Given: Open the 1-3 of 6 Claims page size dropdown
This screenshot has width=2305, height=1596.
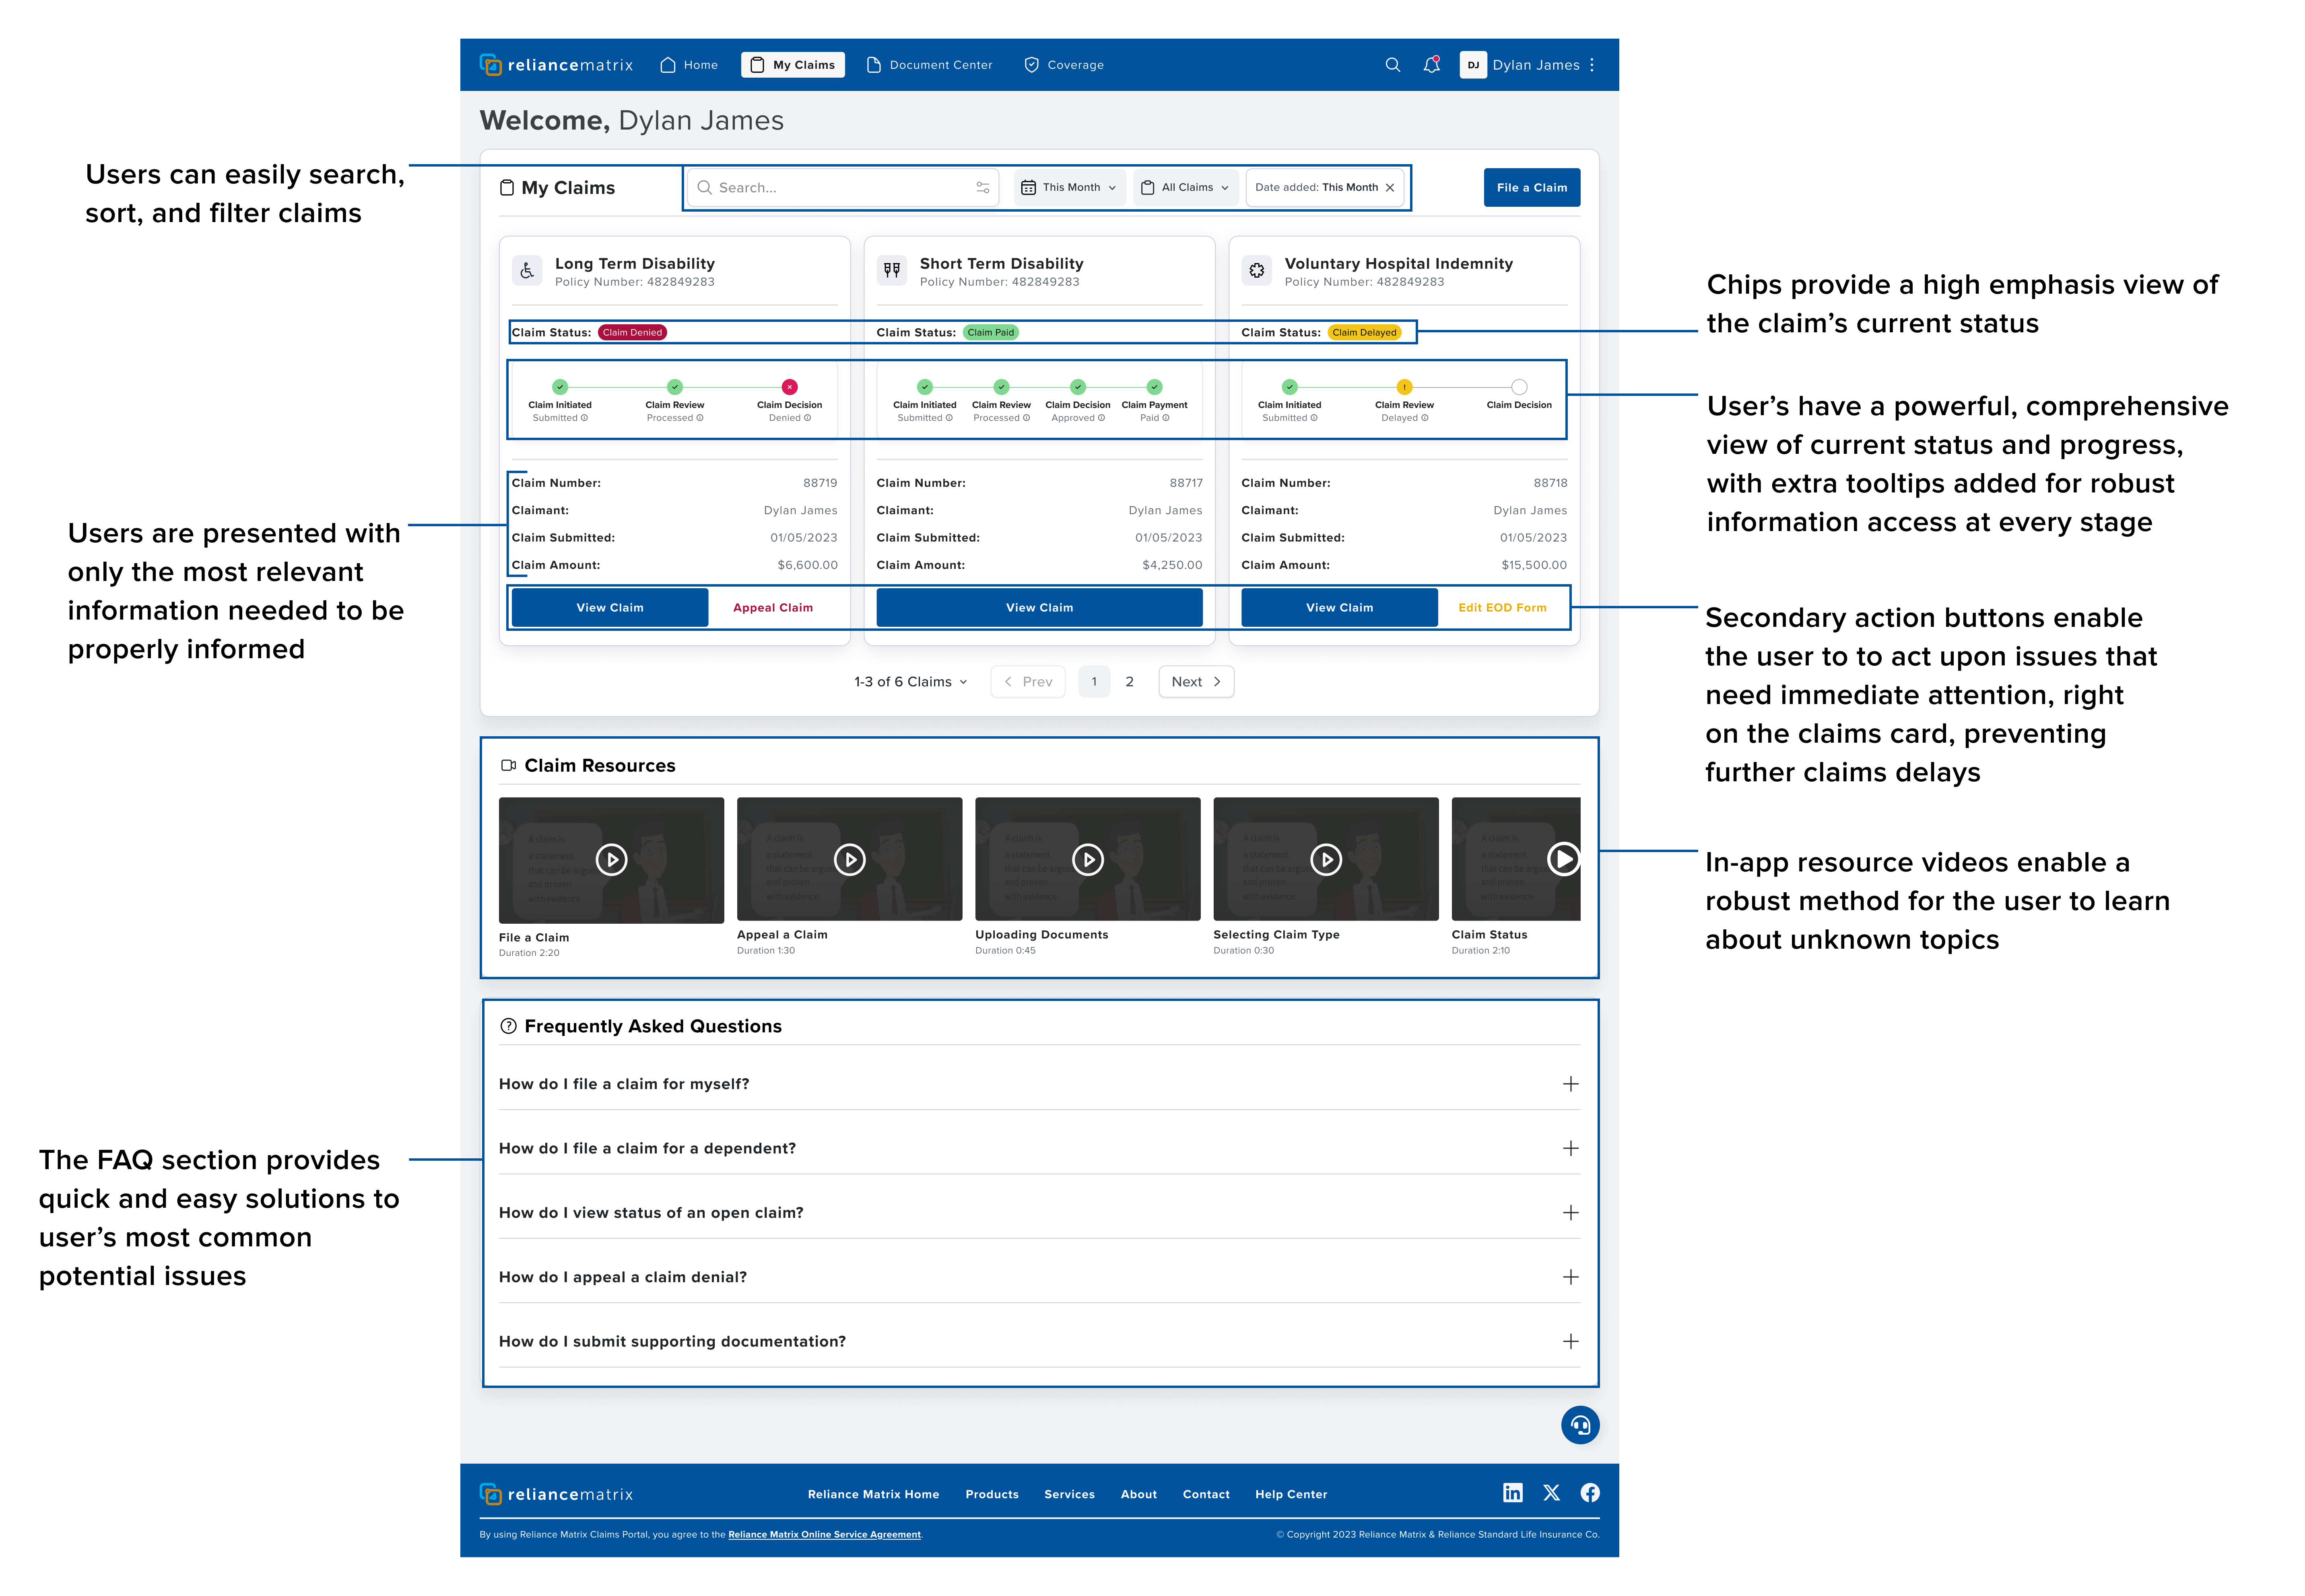Looking at the screenshot, I should point(911,682).
